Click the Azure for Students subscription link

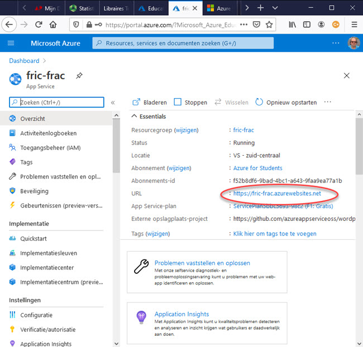257,168
